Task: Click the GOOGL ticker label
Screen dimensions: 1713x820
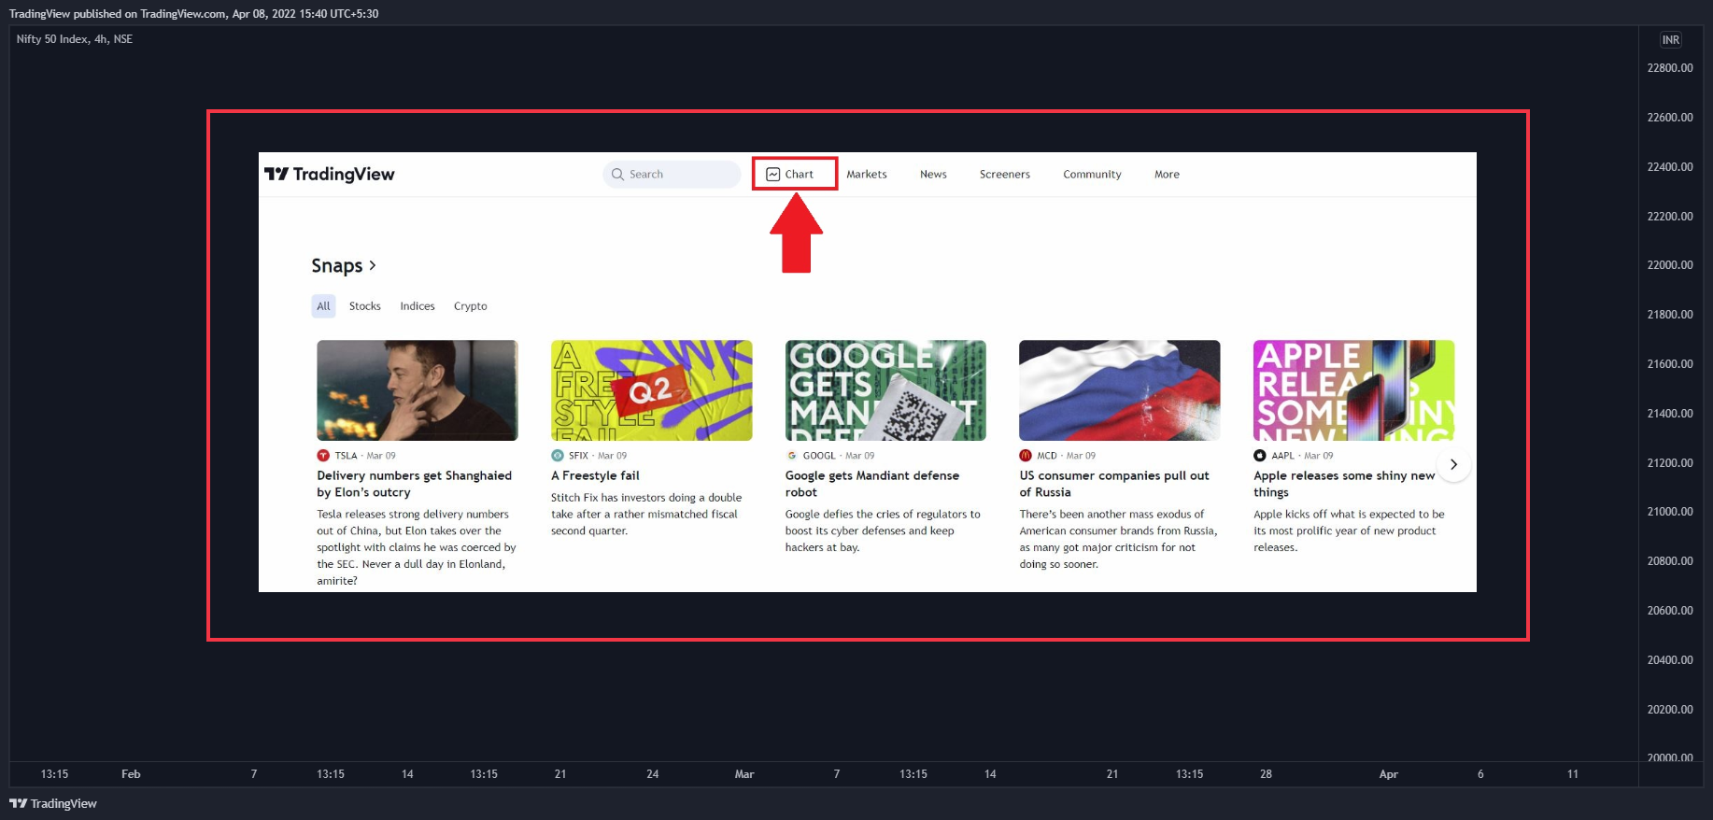Action: pos(819,456)
